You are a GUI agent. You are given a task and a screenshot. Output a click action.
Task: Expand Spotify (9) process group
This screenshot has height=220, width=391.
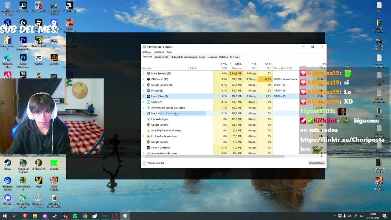(x=143, y=102)
